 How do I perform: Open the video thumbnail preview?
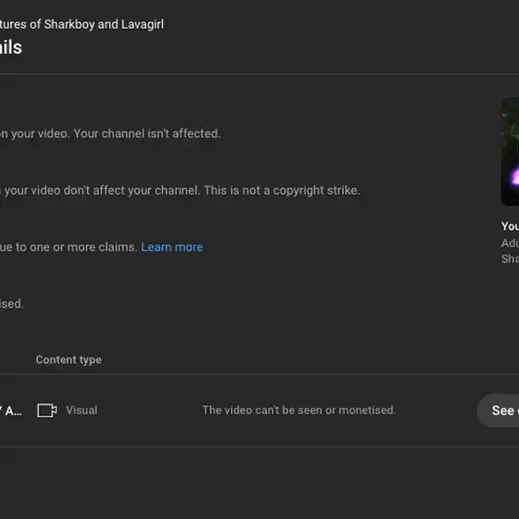point(510,151)
